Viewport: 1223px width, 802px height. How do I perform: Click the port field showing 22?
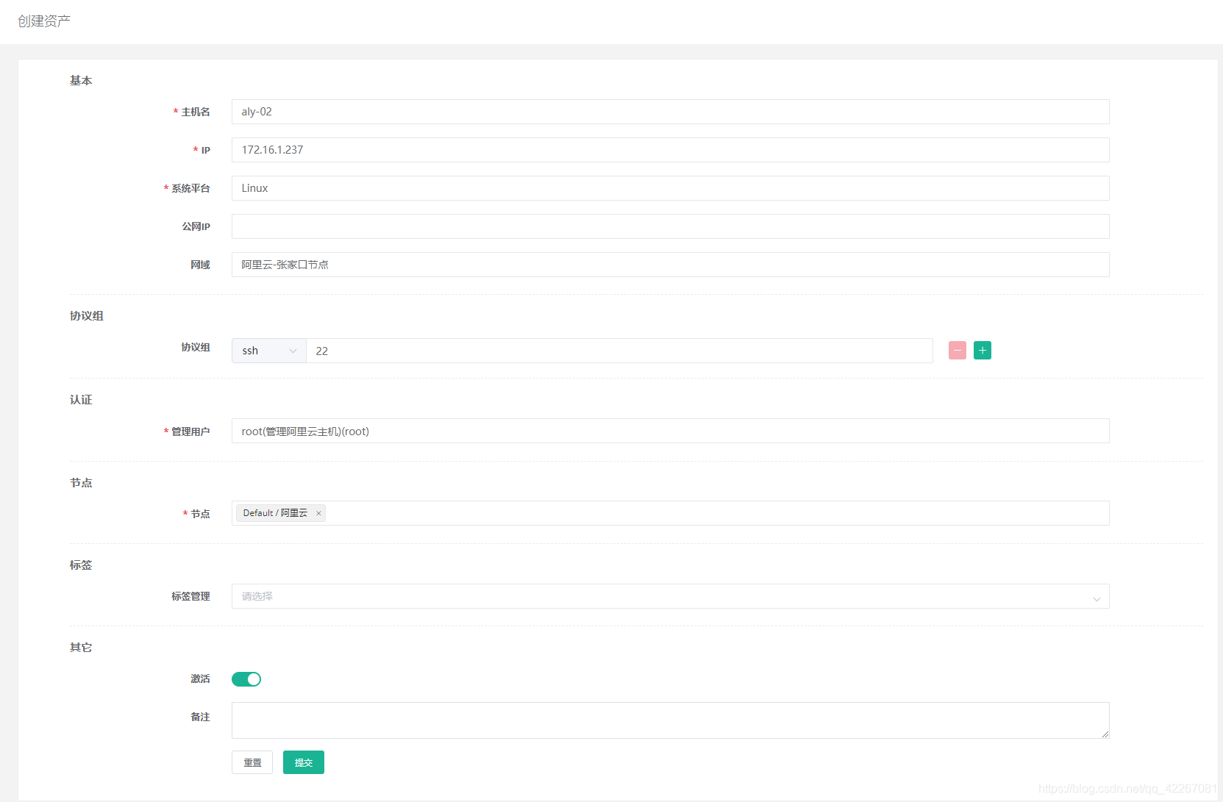(619, 351)
